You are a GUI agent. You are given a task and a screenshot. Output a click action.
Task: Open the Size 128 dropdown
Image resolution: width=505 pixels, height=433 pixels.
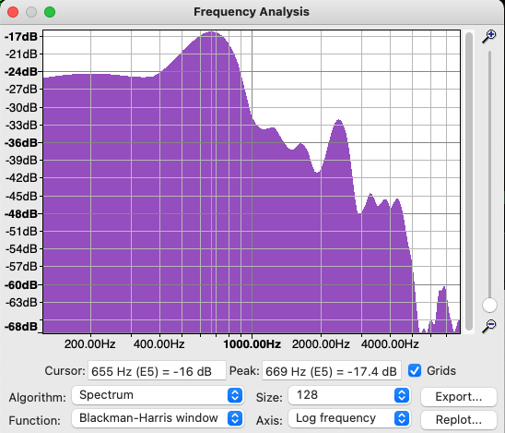(349, 395)
